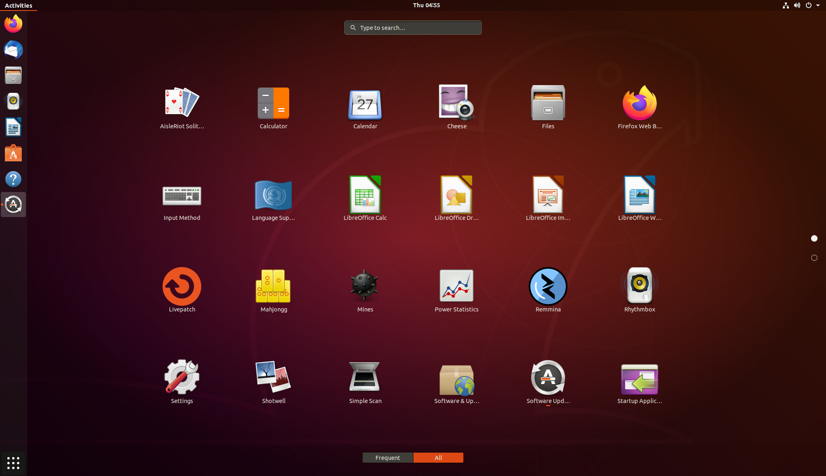The image size is (826, 476).
Task: Select the All apps tab
Action: 438,457
